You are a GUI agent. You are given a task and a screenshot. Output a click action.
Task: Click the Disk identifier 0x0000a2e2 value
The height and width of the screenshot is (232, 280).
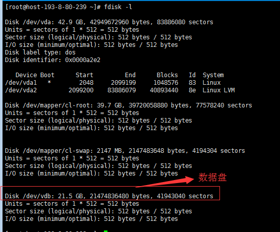click(83, 60)
